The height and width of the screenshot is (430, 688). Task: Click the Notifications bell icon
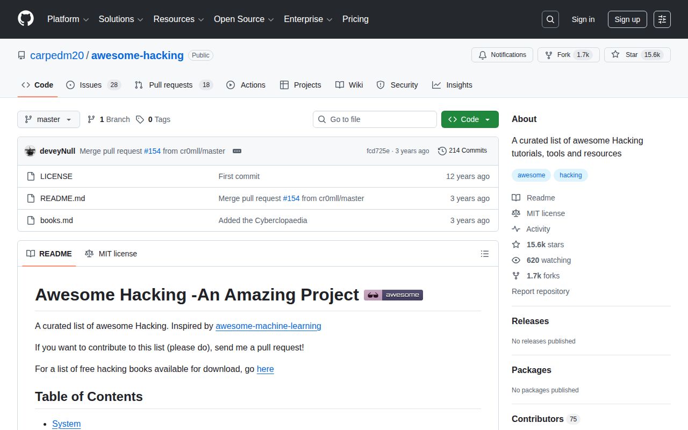(483, 54)
